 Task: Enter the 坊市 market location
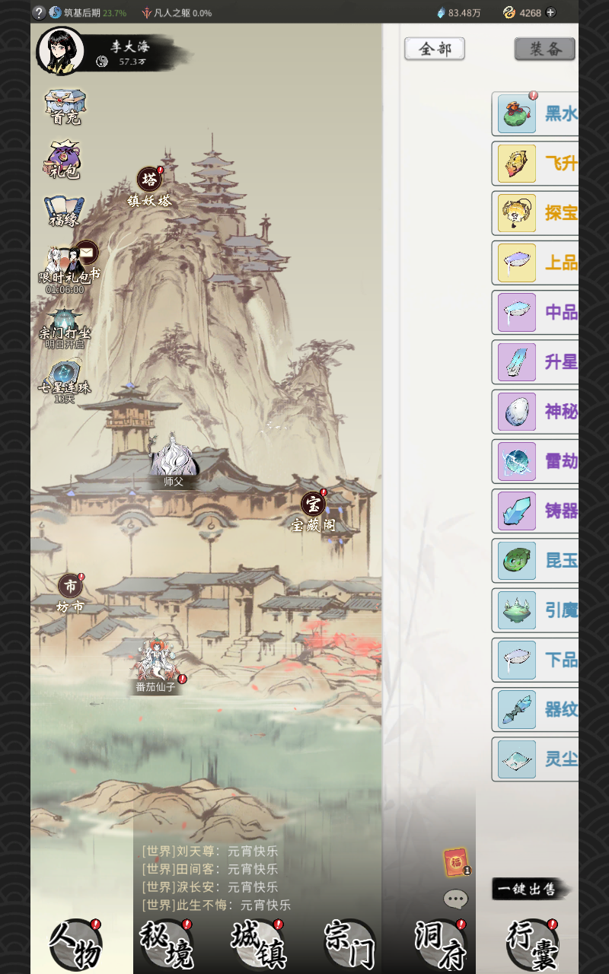pos(71,594)
